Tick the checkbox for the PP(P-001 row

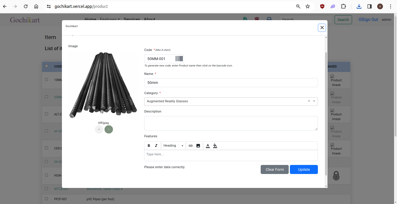[x=46, y=199]
